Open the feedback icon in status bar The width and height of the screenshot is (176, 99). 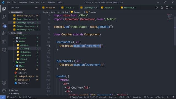point(168,97)
